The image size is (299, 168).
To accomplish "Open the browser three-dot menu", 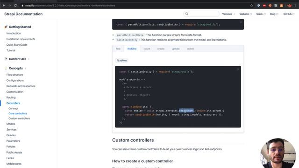I will click(295, 6).
